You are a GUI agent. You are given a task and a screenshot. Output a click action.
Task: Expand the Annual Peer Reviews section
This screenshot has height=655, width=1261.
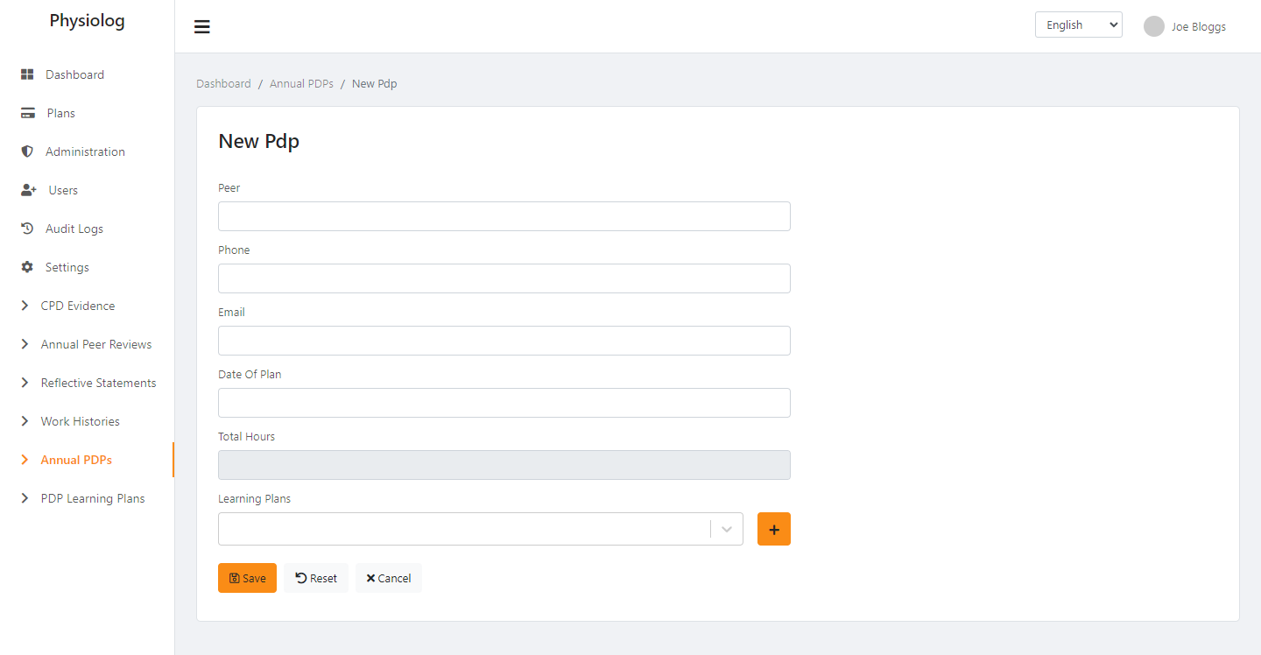(x=95, y=344)
